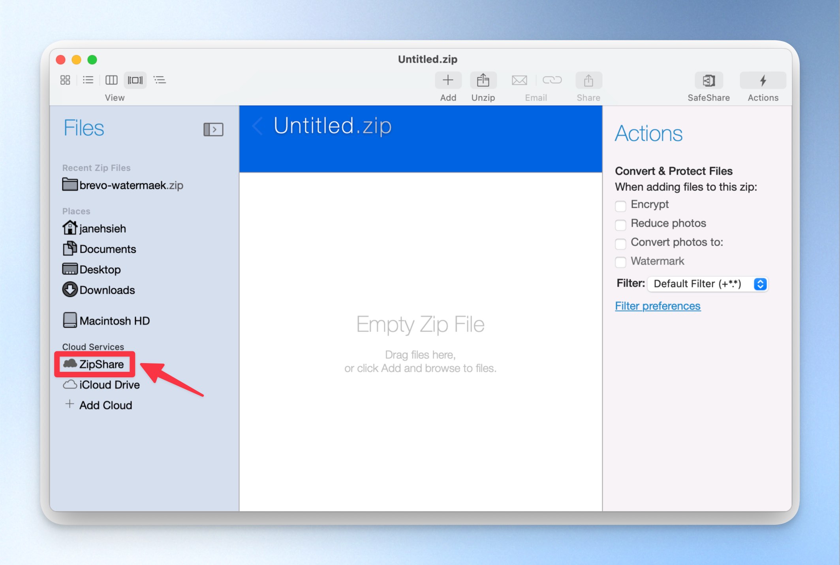Click the Cloud Services heading
This screenshot has height=565, width=840.
click(x=93, y=347)
